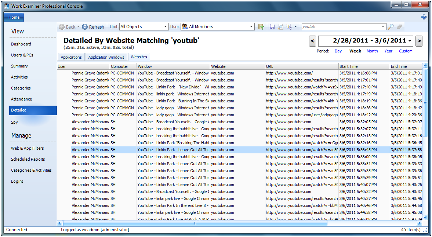
Task: Open Users & PCs view
Action: 22,55
